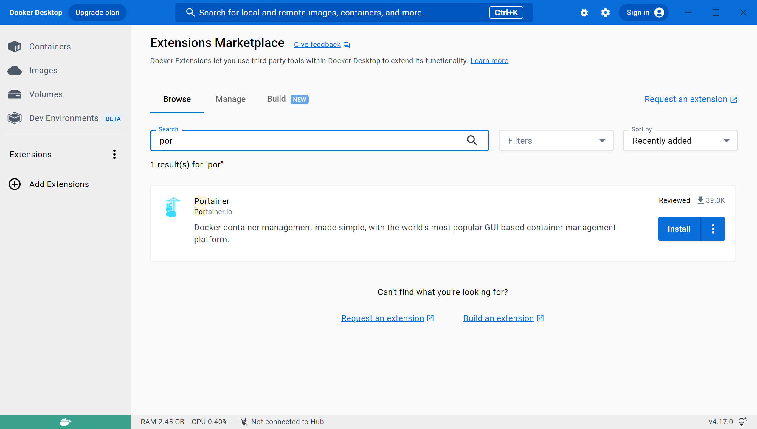Click the search magnifier in the extensions field
Image resolution: width=757 pixels, height=429 pixels.
click(472, 140)
